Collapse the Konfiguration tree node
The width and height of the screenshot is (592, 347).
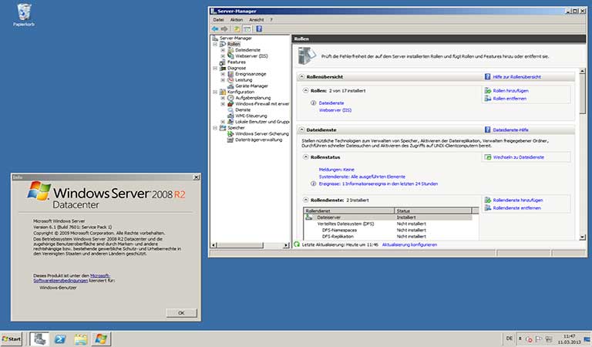(215, 92)
